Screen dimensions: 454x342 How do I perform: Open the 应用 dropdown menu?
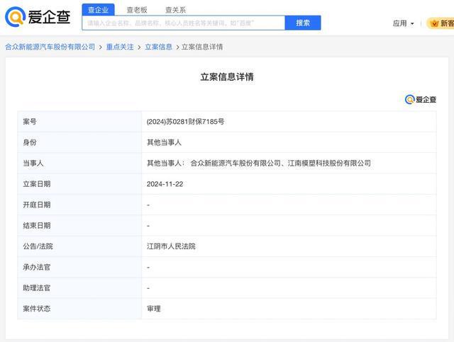[404, 23]
